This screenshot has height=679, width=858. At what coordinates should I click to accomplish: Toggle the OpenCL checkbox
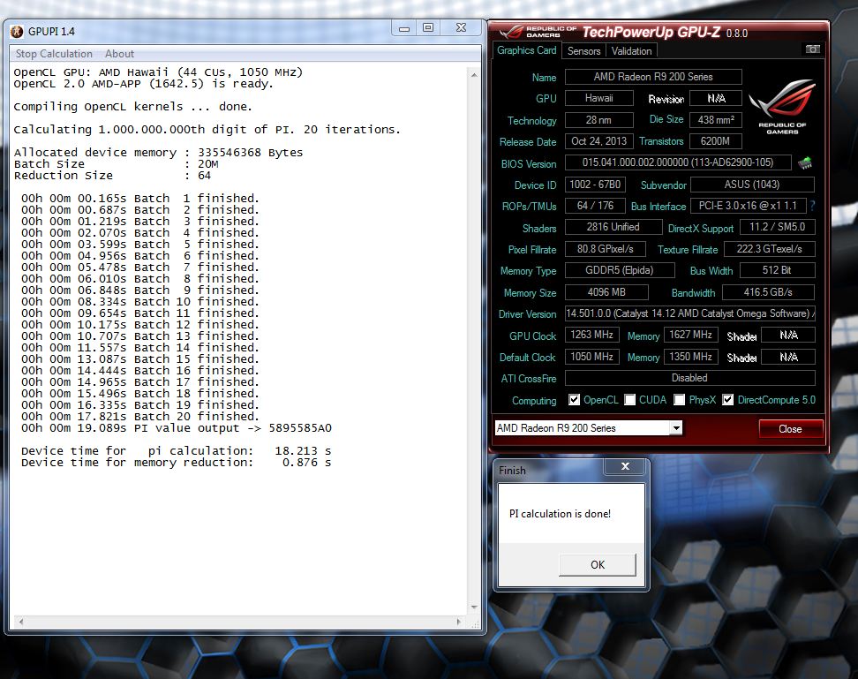click(x=574, y=400)
